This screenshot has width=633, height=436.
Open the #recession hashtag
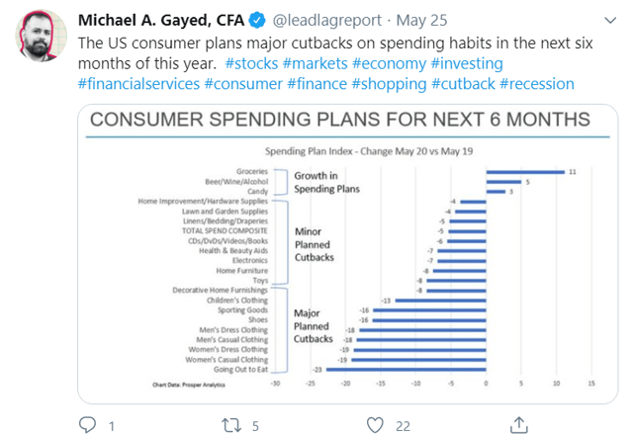tap(537, 84)
